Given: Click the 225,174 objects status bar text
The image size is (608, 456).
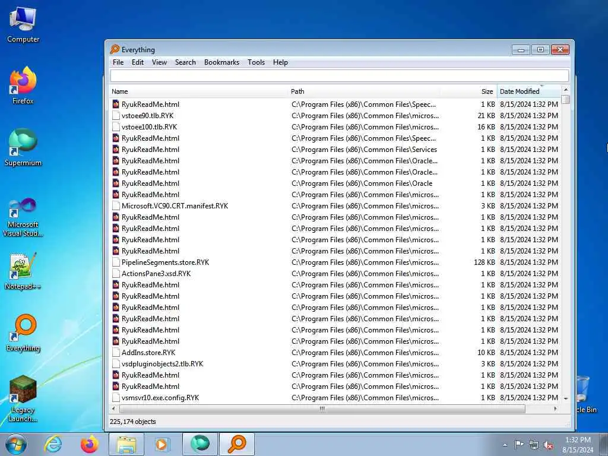Looking at the screenshot, I should click(132, 422).
